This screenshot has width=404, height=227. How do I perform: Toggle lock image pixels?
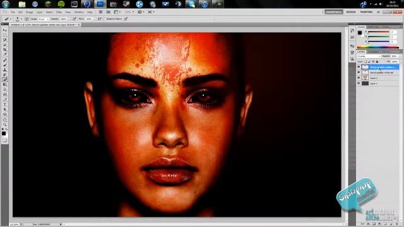tap(369, 62)
